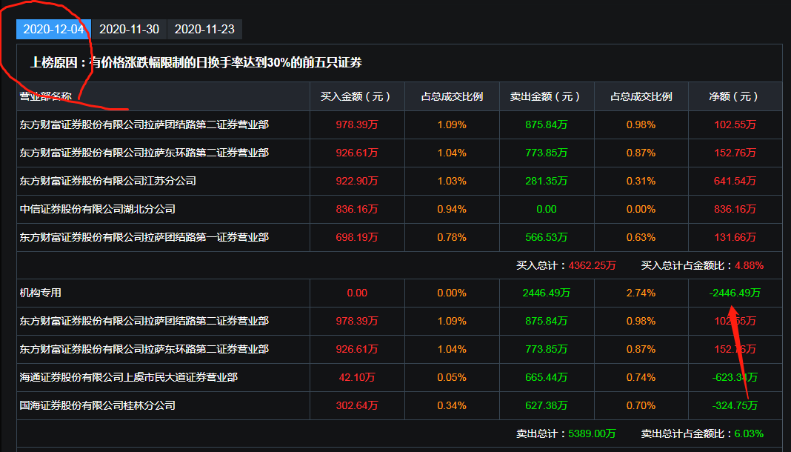Click the 买入金额（元）column header
This screenshot has width=791, height=452.
point(357,96)
